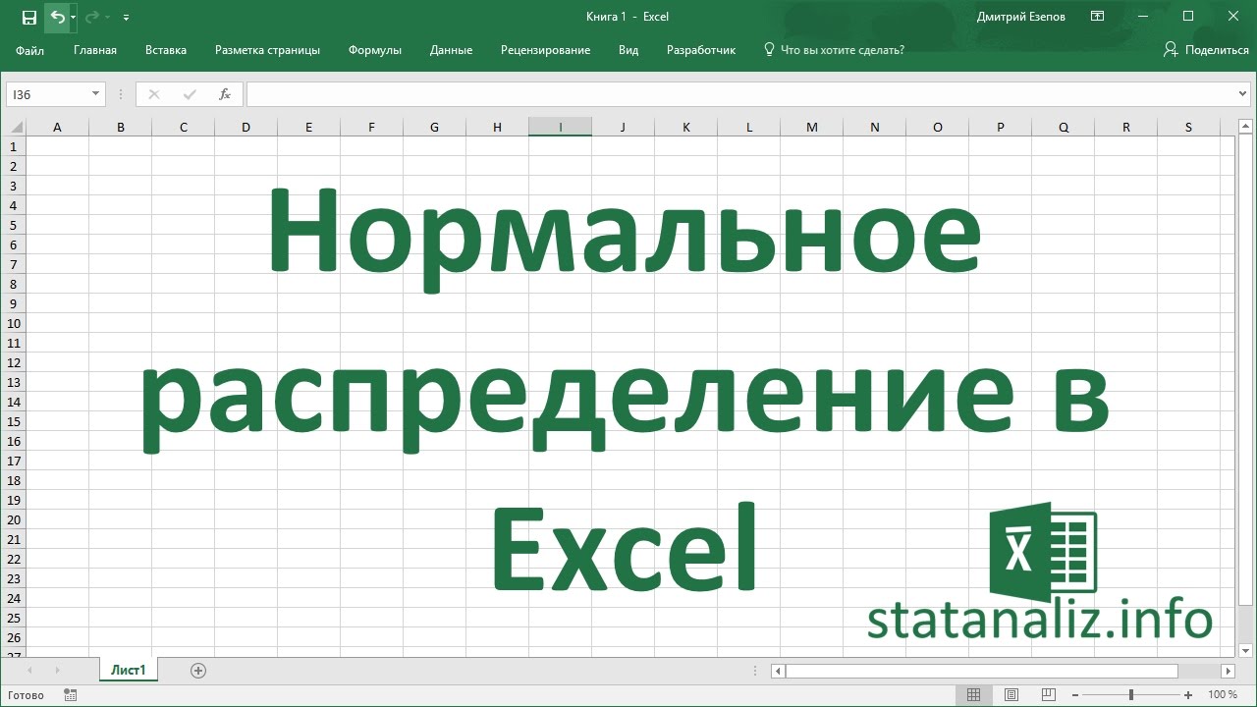This screenshot has height=707, width=1257.
Task: Click the Готово status text
Action: (x=25, y=695)
